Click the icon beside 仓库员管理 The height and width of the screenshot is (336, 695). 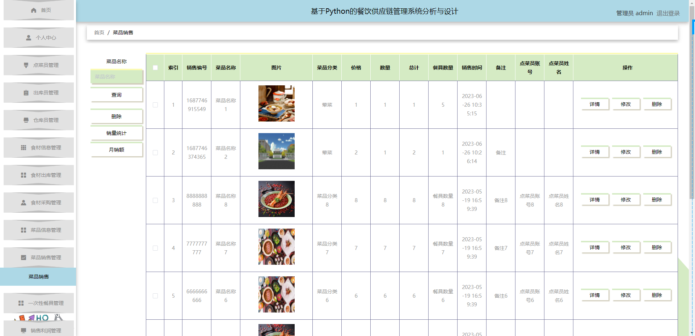coord(26,120)
